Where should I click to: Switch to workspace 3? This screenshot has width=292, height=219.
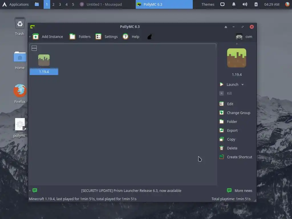(x=60, y=4)
